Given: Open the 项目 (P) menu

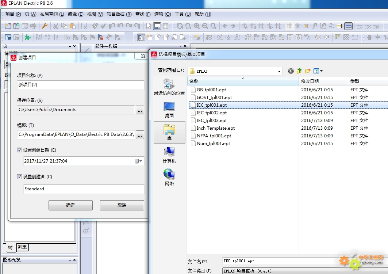Looking at the screenshot, I should pyautogui.click(x=14, y=14).
